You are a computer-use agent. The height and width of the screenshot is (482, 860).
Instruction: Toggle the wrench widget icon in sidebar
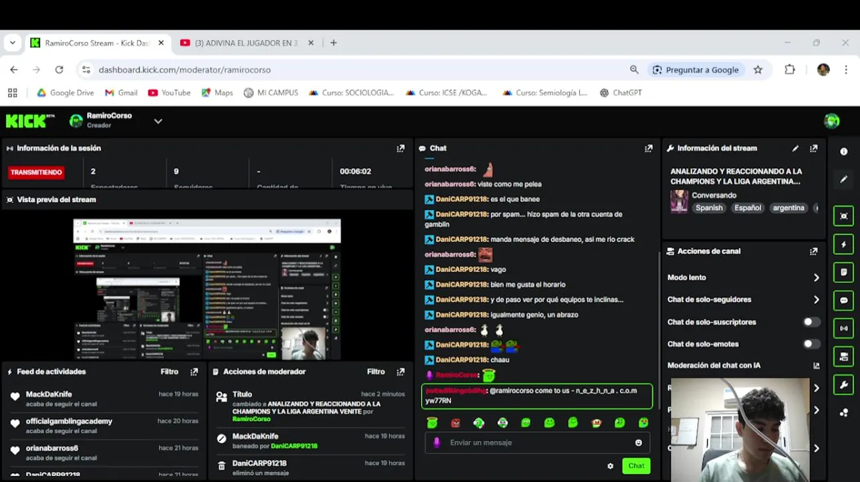[x=844, y=385]
